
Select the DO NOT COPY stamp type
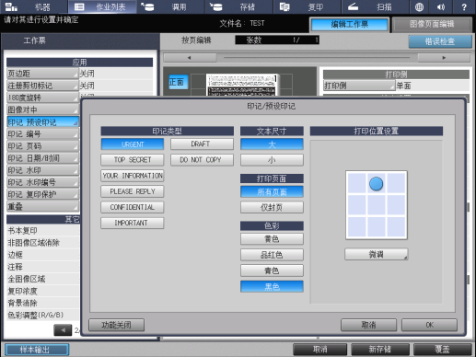point(202,160)
